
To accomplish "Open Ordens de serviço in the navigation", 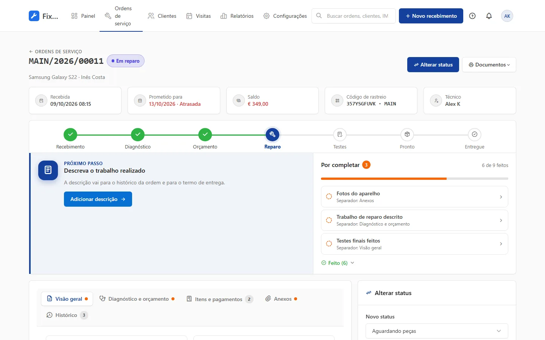I will click(x=121, y=16).
